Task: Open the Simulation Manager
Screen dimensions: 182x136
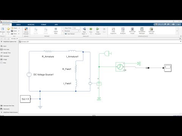Action: 142,31
